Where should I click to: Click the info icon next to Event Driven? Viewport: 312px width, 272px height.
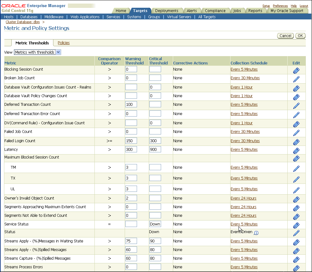[x=256, y=233]
